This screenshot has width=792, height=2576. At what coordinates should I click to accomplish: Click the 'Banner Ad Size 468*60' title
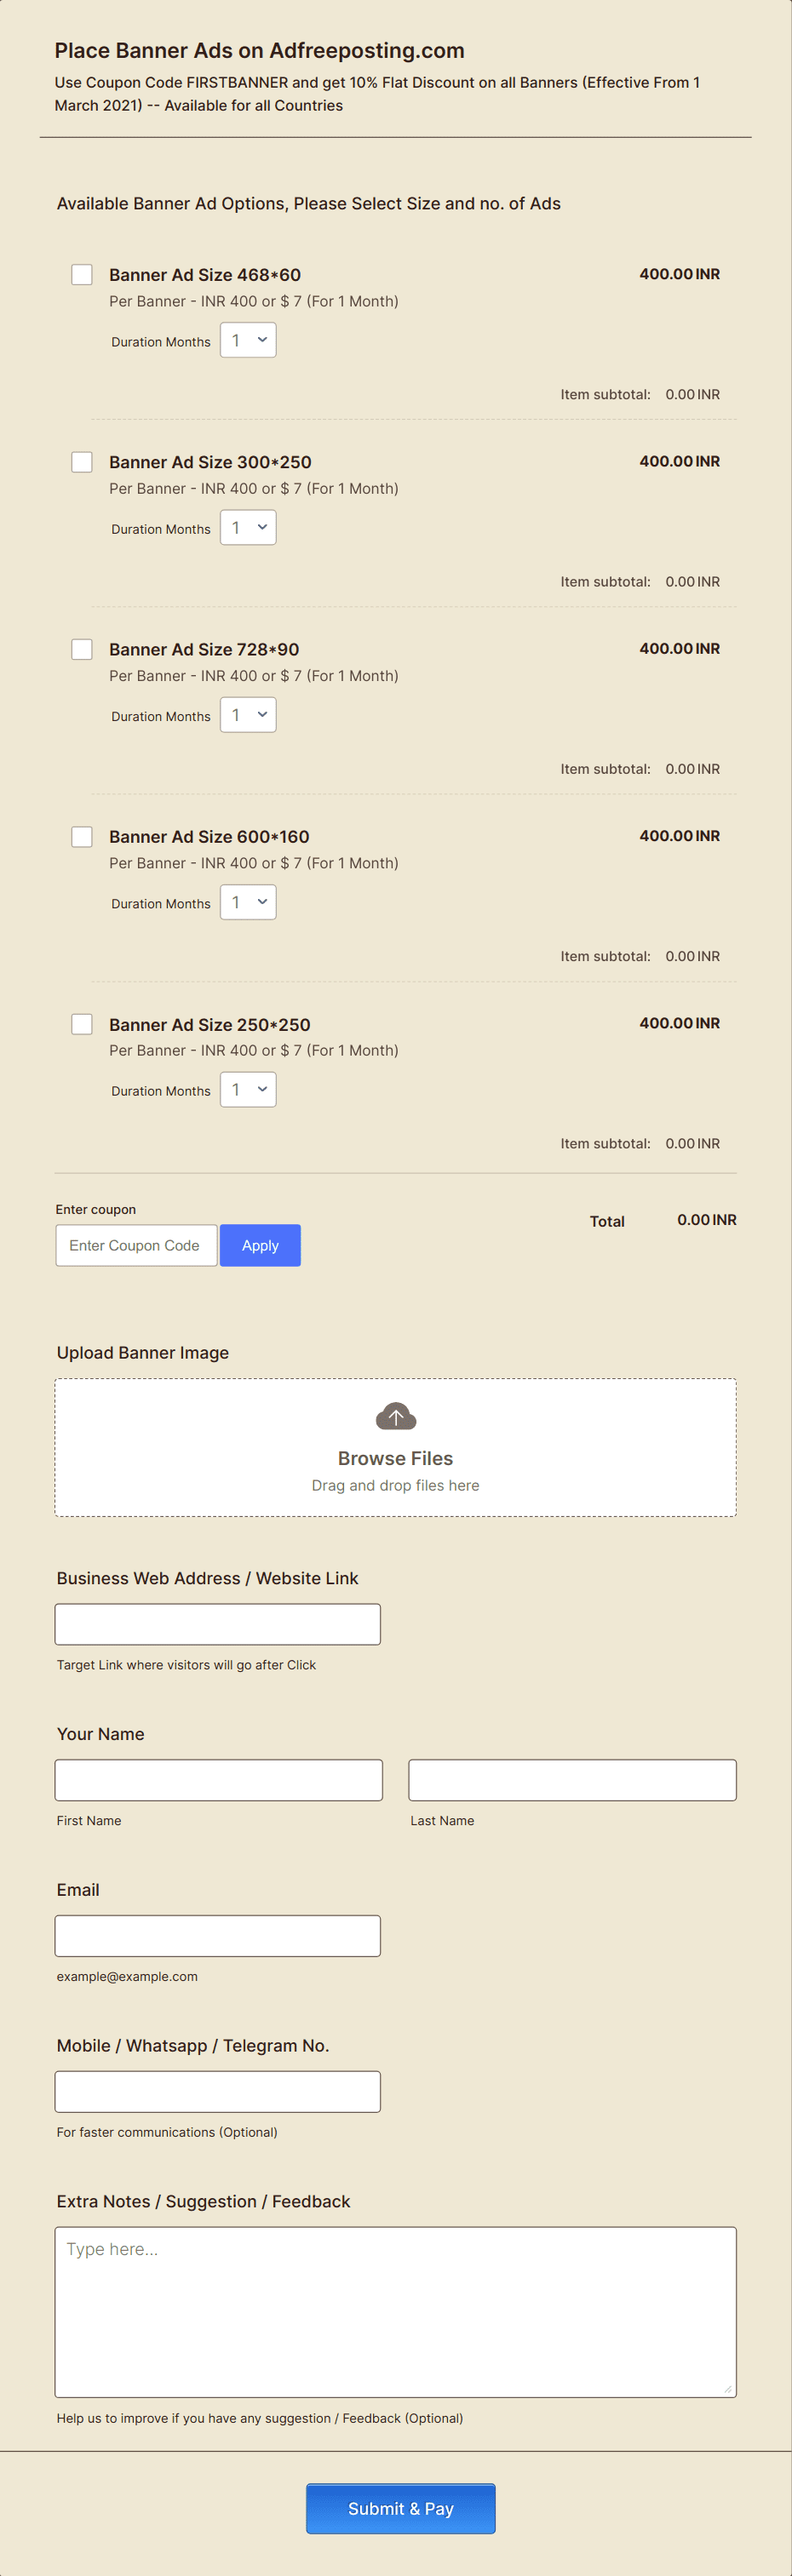pos(205,275)
